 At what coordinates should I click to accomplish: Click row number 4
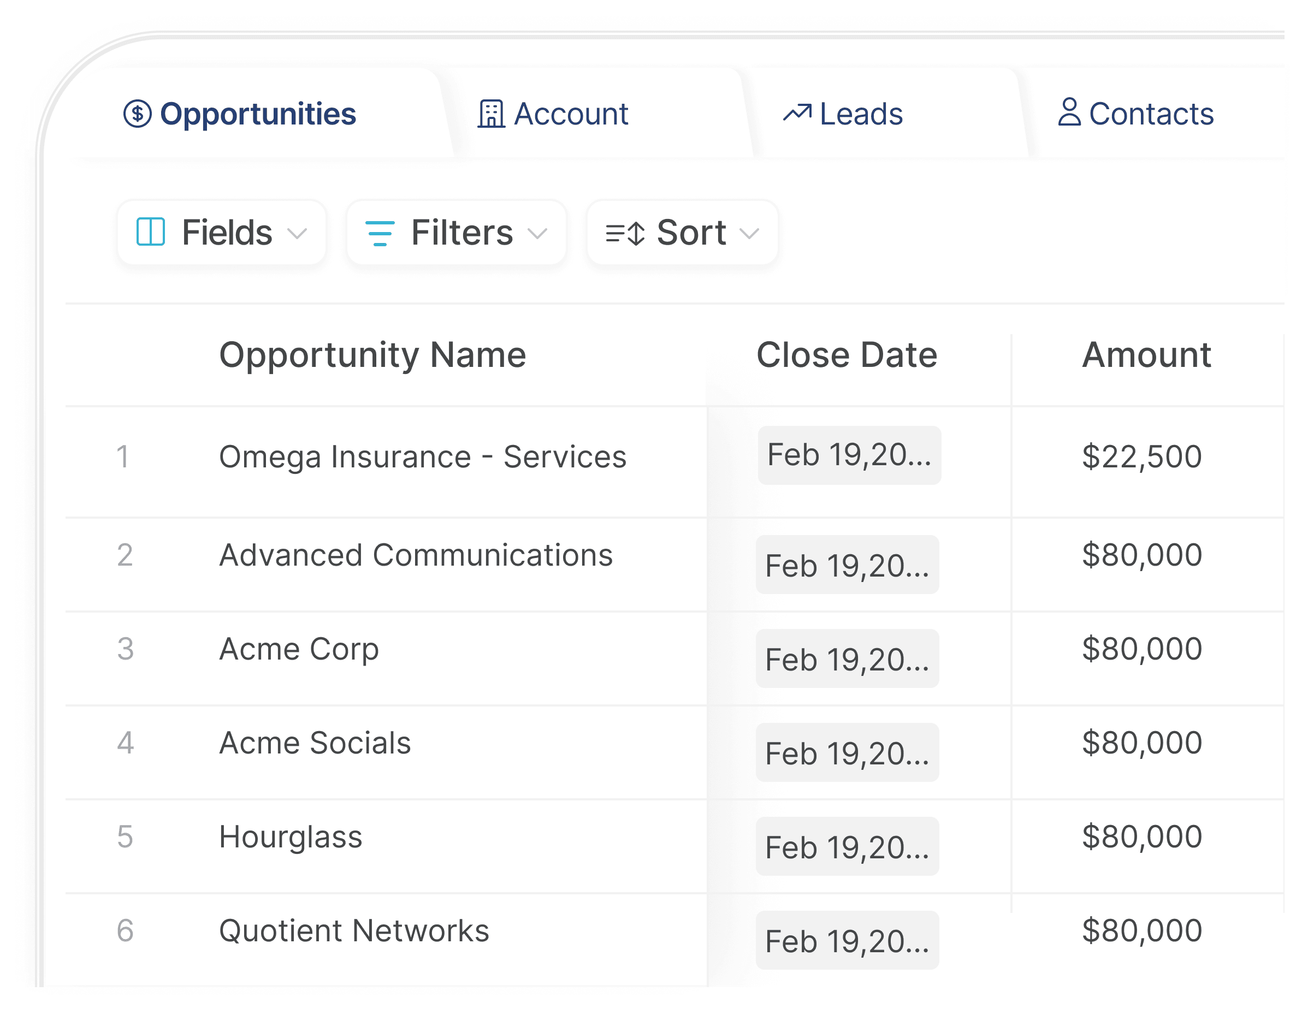125,743
